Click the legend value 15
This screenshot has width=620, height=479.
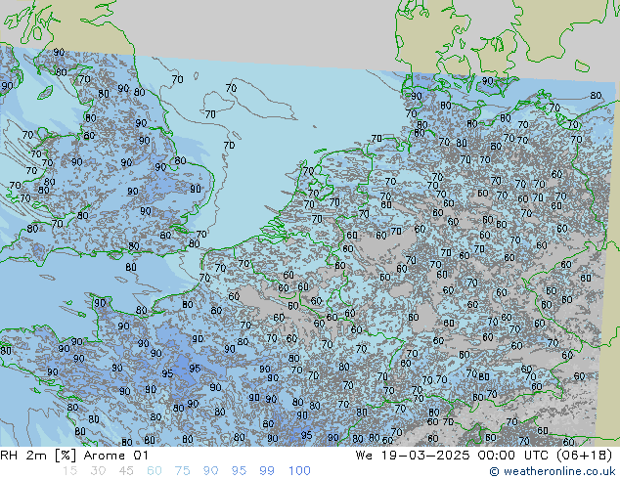click(69, 471)
